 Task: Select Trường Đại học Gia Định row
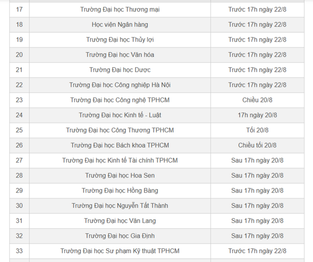[157, 236]
